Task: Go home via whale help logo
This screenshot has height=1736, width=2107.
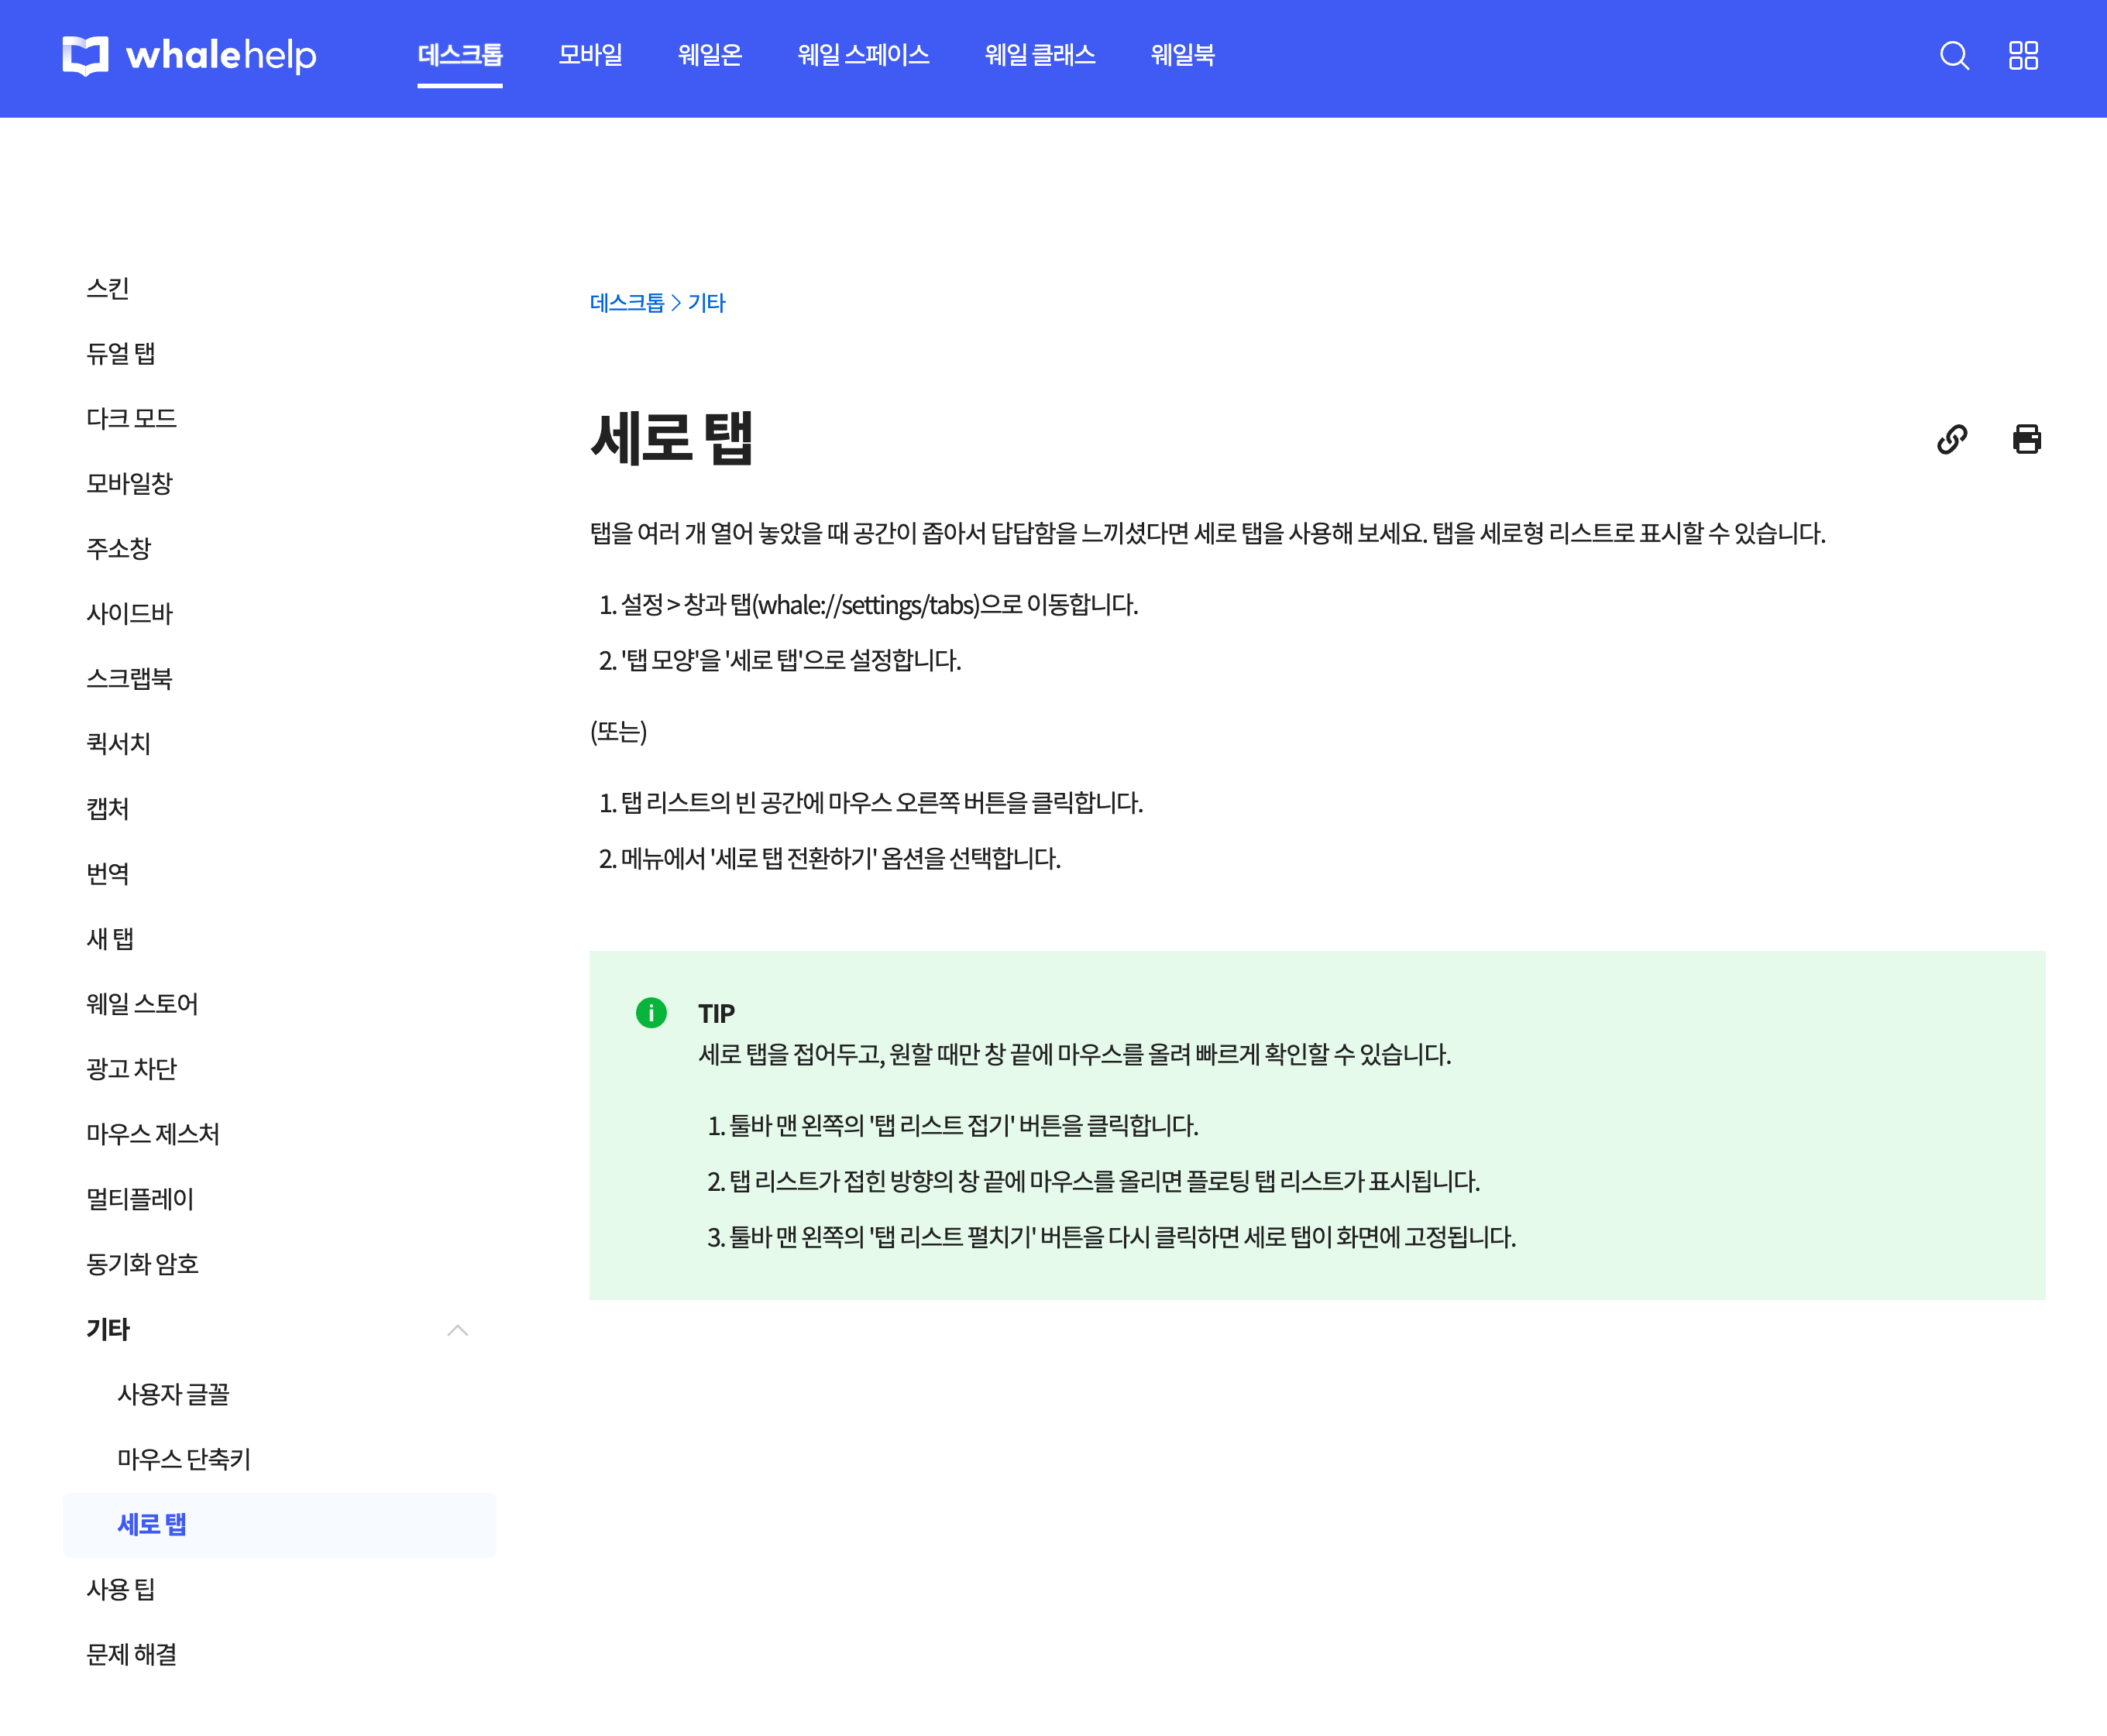Action: point(189,55)
